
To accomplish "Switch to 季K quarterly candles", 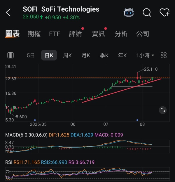I will point(104,56).
